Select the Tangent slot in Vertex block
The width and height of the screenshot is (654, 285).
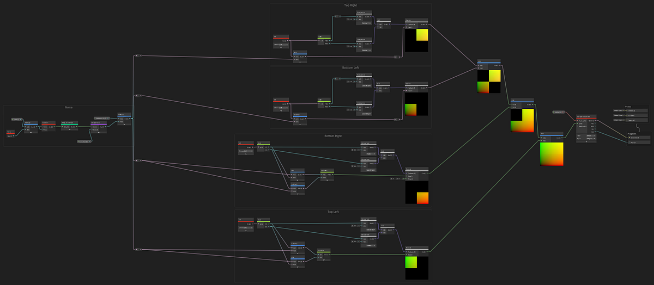pos(637,120)
